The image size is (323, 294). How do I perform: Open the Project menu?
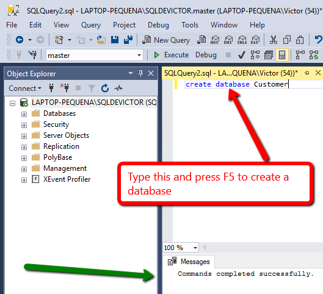pos(124,25)
